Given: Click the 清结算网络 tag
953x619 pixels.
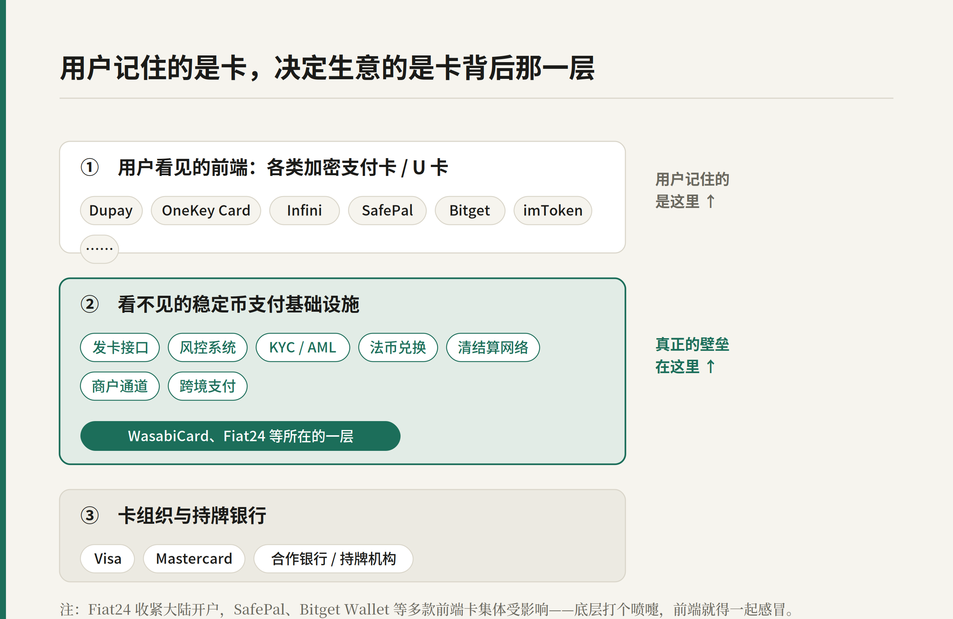Looking at the screenshot, I should pyautogui.click(x=493, y=347).
